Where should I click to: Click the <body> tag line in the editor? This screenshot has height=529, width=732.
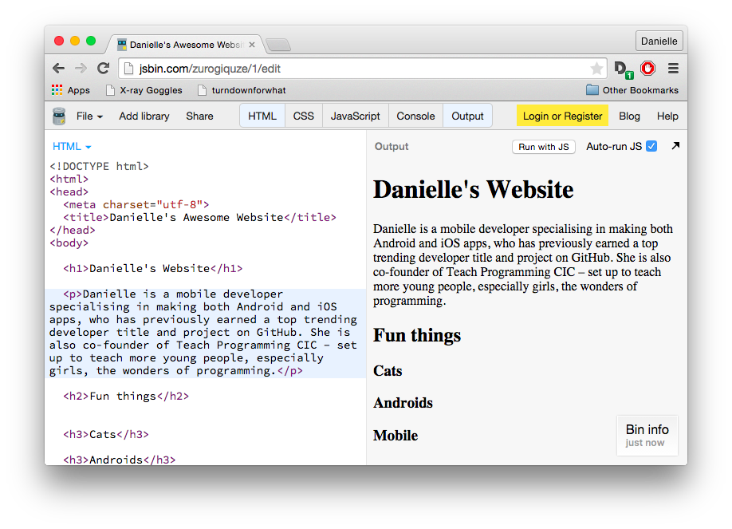click(x=69, y=243)
